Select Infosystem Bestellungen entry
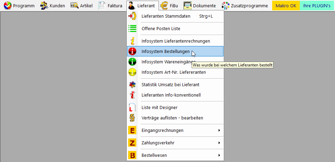 click(x=175, y=51)
